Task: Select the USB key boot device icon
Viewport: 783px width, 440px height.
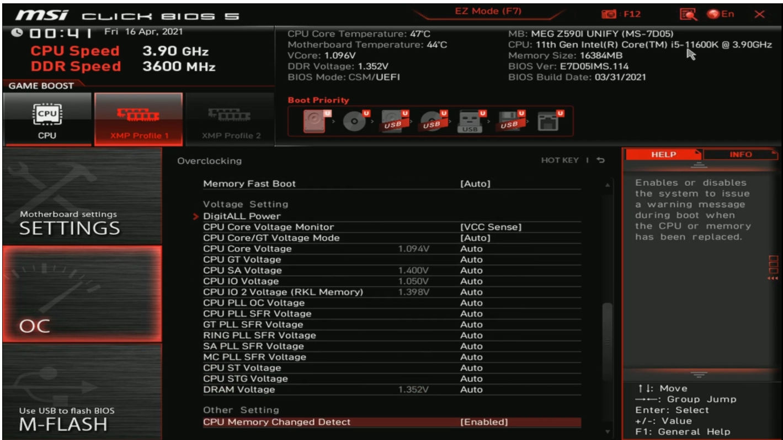Action: tap(472, 121)
